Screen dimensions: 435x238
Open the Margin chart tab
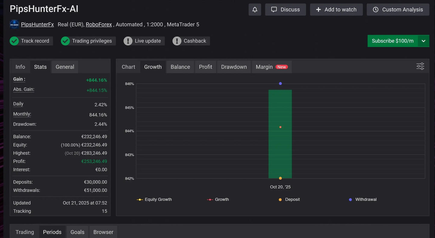(272, 67)
